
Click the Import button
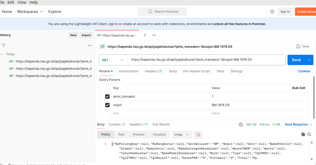[86, 35]
